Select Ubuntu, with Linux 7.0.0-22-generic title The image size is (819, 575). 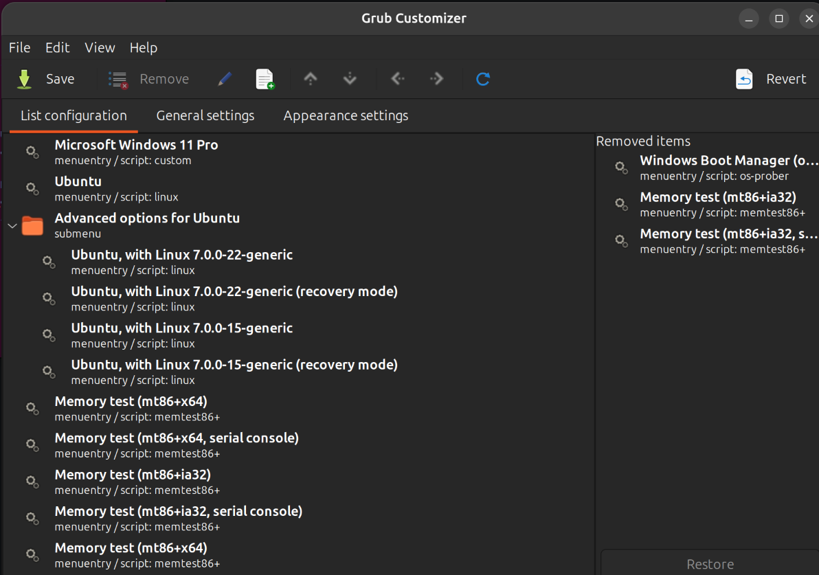(182, 254)
